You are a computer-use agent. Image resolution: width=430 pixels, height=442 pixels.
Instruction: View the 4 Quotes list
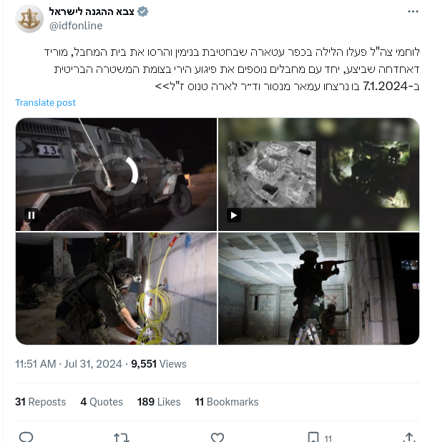click(102, 402)
